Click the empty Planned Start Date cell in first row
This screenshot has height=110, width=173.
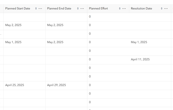(x=24, y=17)
